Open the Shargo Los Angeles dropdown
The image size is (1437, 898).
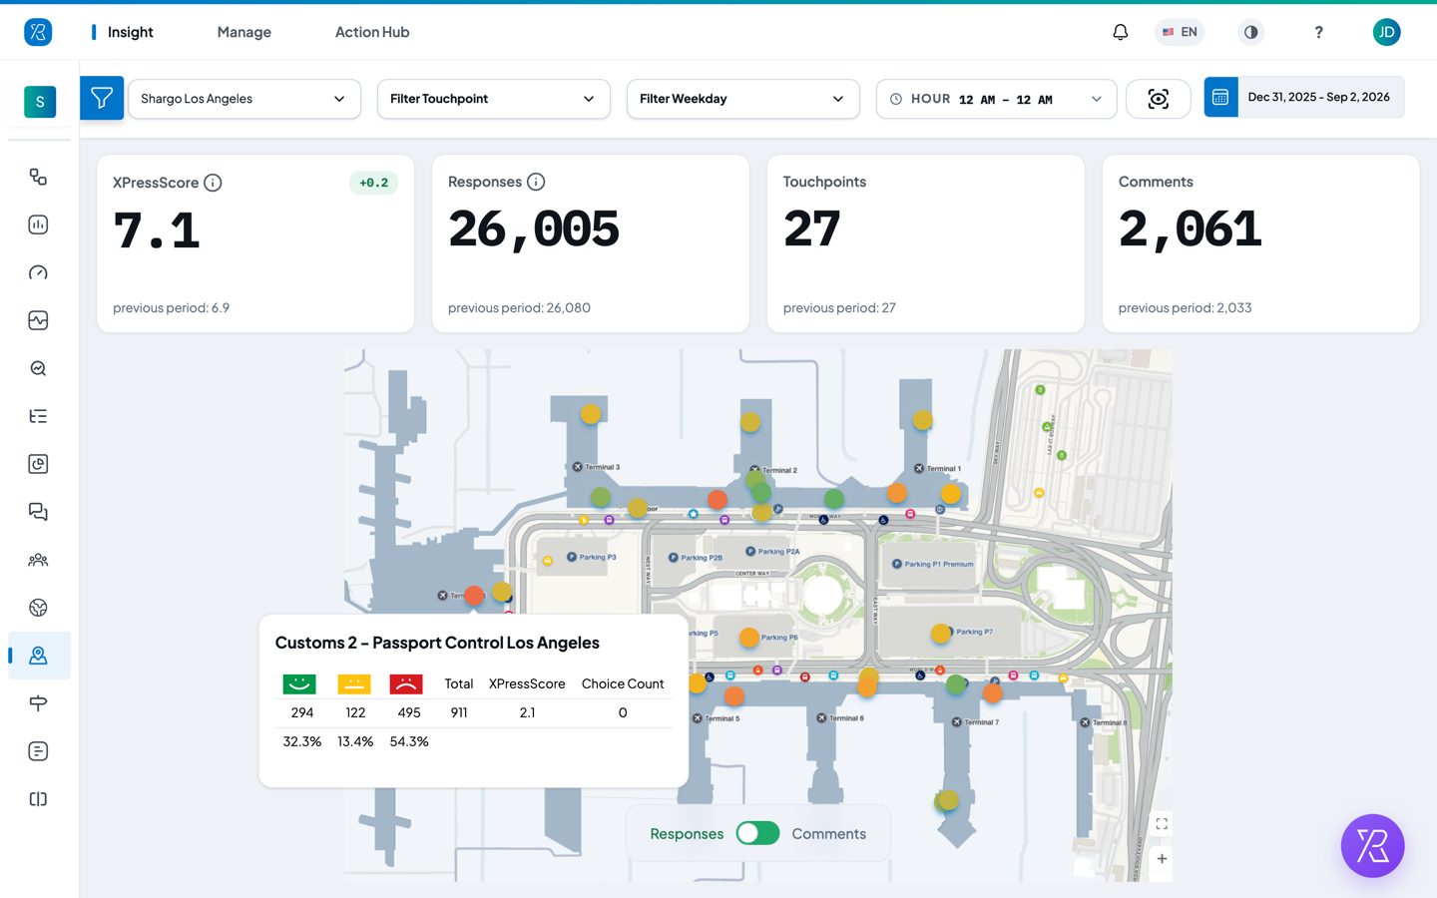(x=244, y=99)
